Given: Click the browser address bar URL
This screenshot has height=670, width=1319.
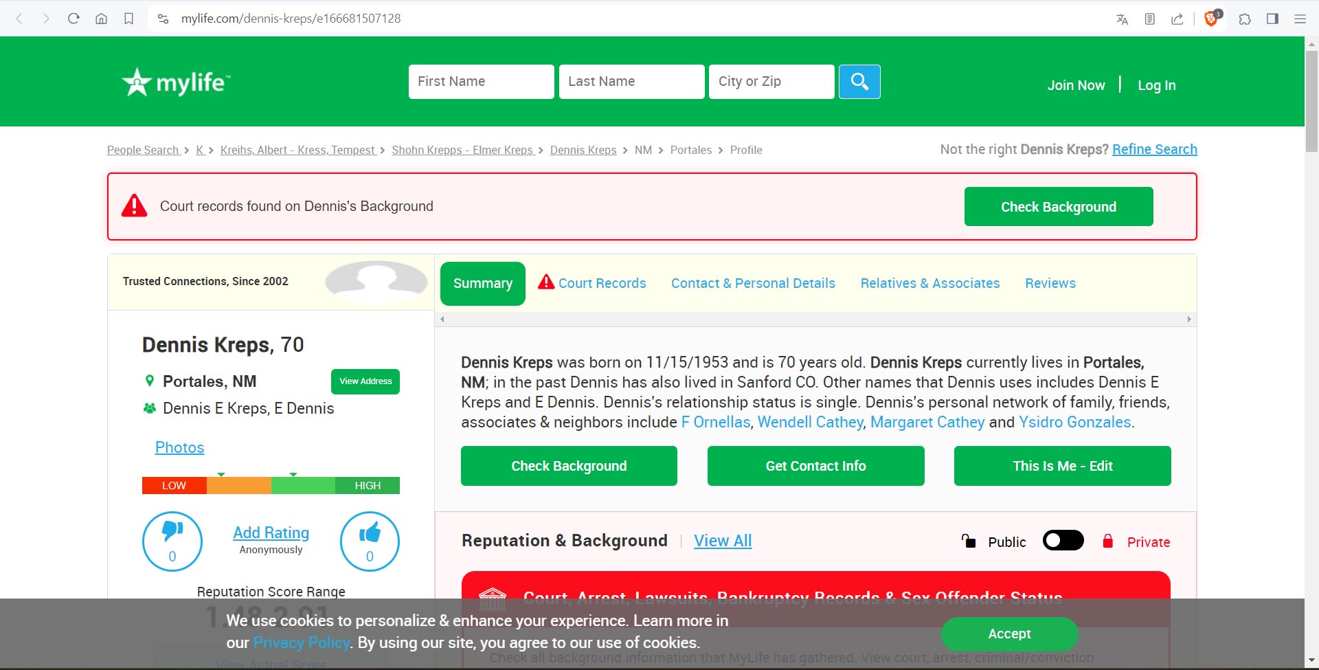Looking at the screenshot, I should [291, 19].
